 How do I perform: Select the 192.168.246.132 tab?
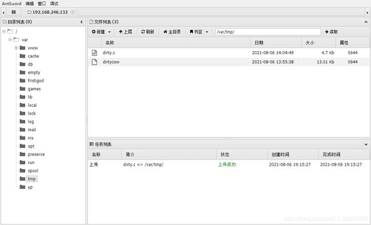47,12
